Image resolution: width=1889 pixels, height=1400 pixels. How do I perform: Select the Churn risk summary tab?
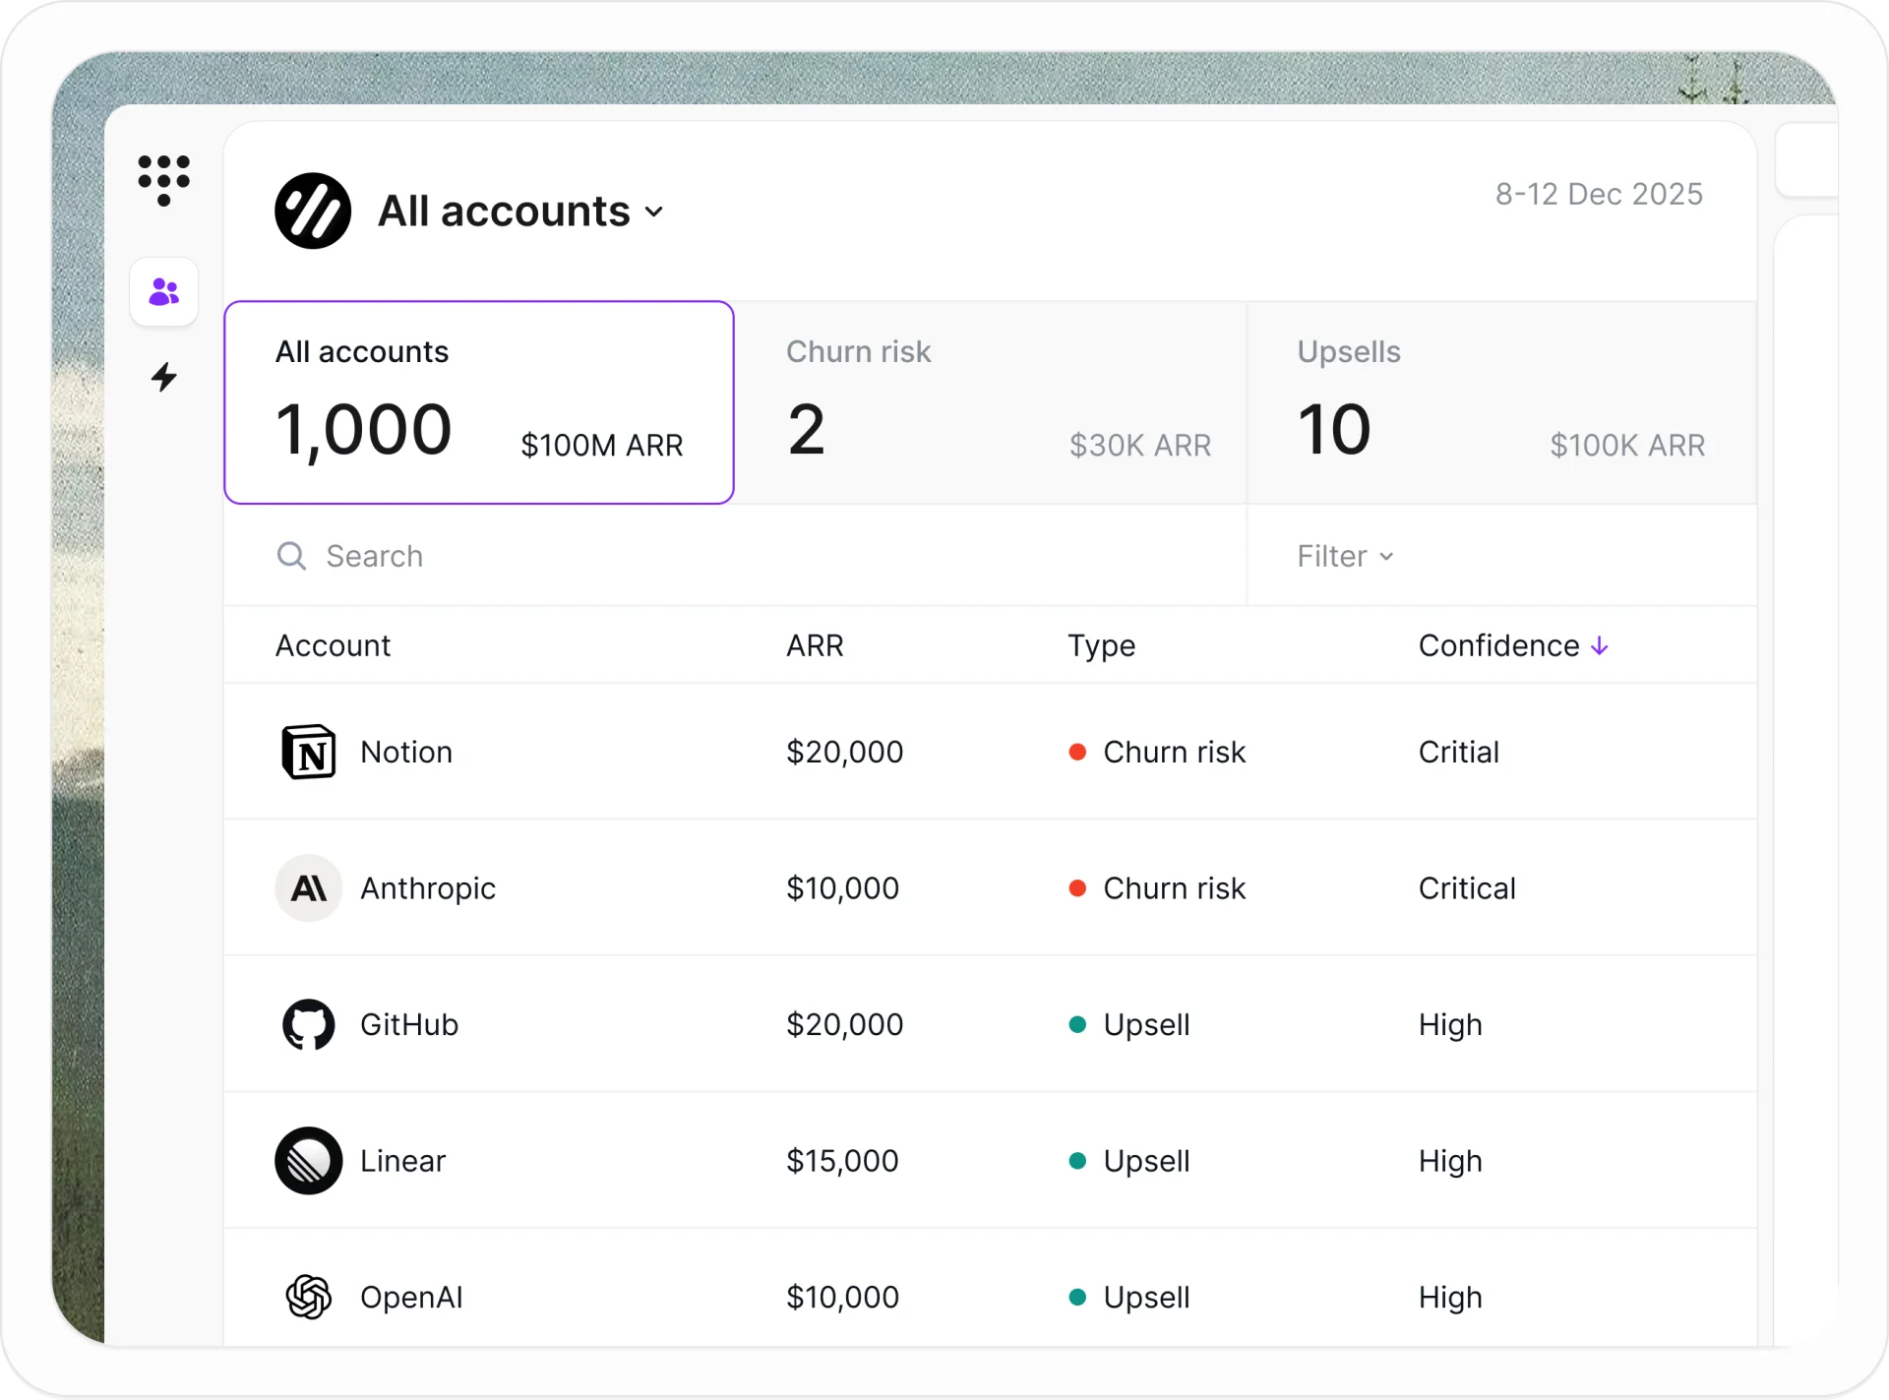coord(990,403)
